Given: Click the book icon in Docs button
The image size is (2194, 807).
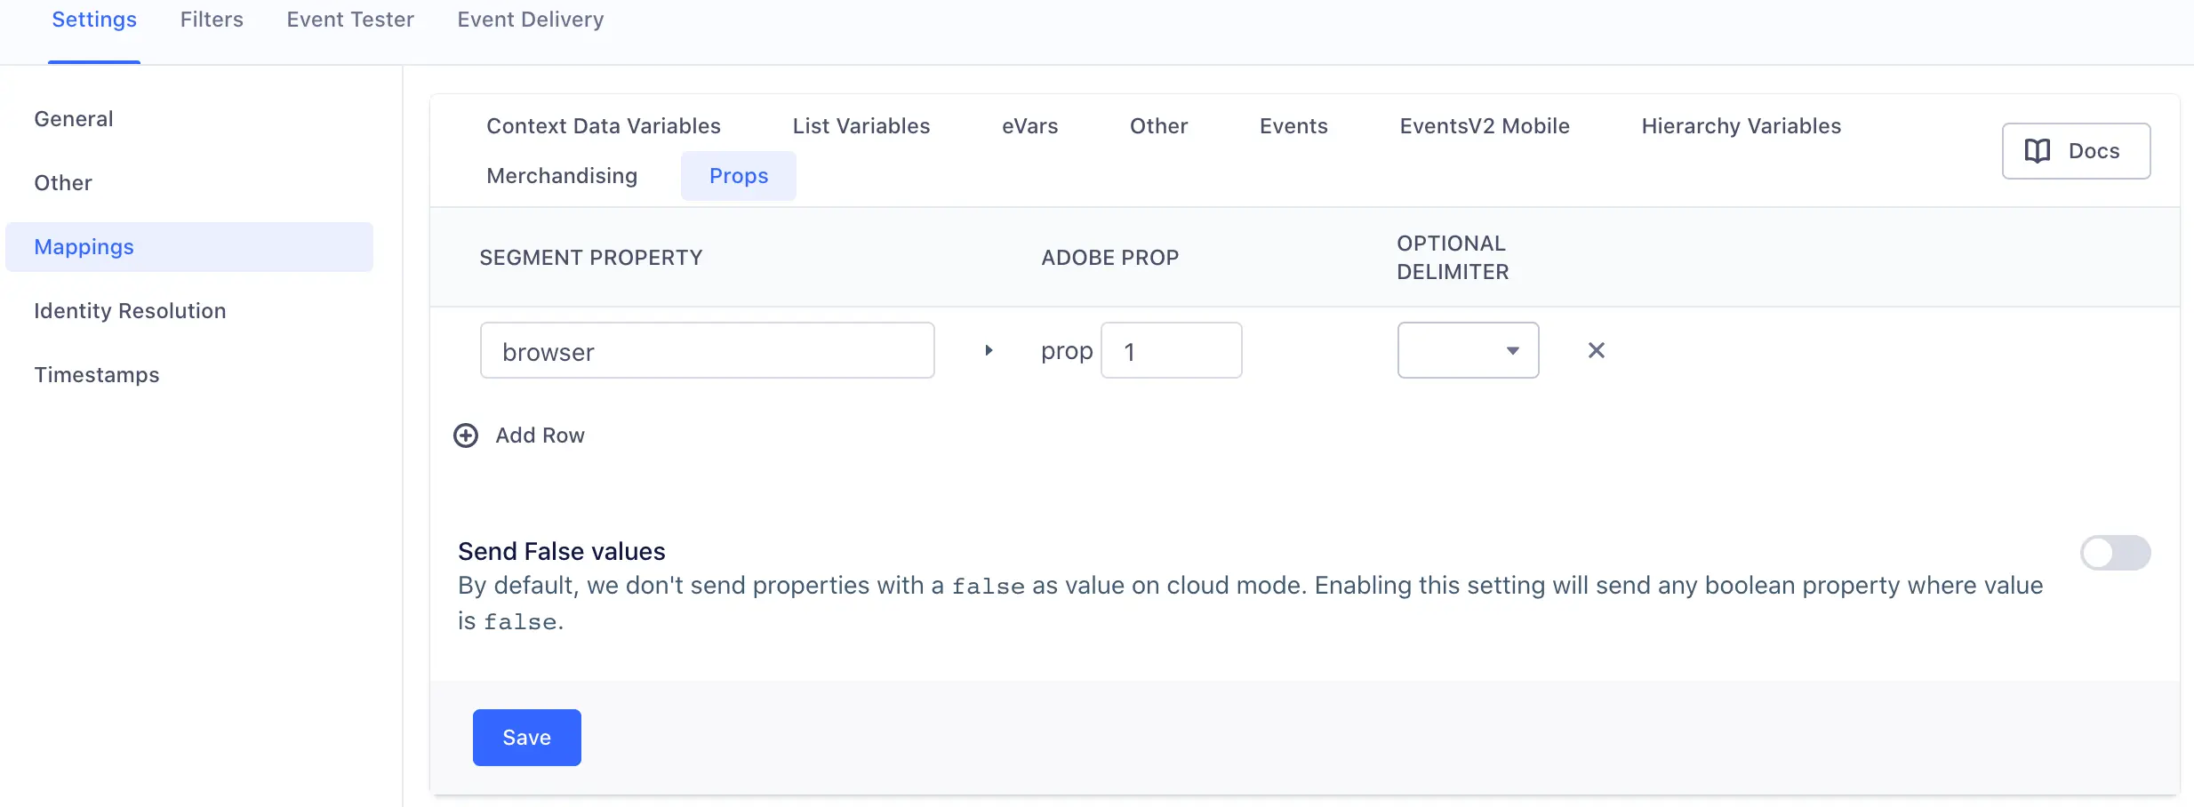Looking at the screenshot, I should 2038,151.
